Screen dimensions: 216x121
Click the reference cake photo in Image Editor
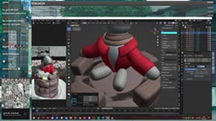pos(49,73)
